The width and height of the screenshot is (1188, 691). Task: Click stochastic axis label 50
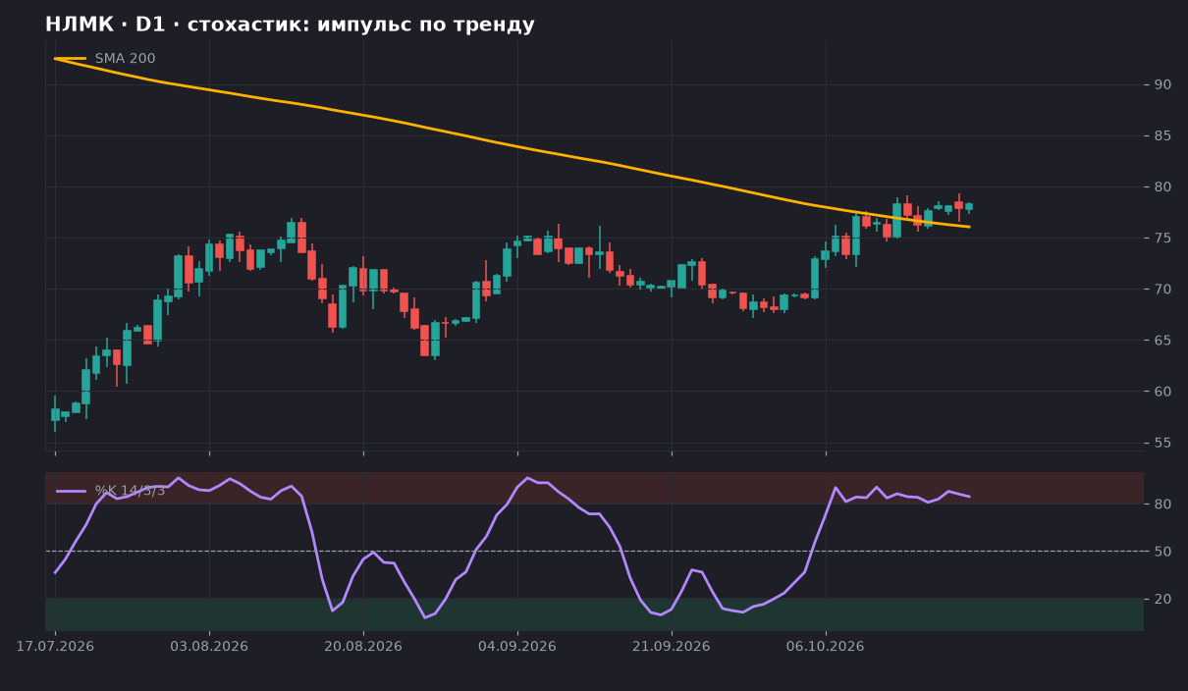pyautogui.click(x=1162, y=552)
